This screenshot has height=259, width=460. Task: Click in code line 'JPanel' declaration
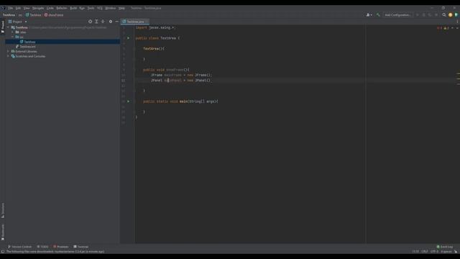tap(180, 80)
